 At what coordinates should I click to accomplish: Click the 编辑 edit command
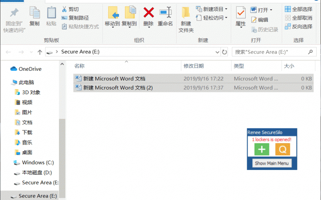(x=260, y=20)
